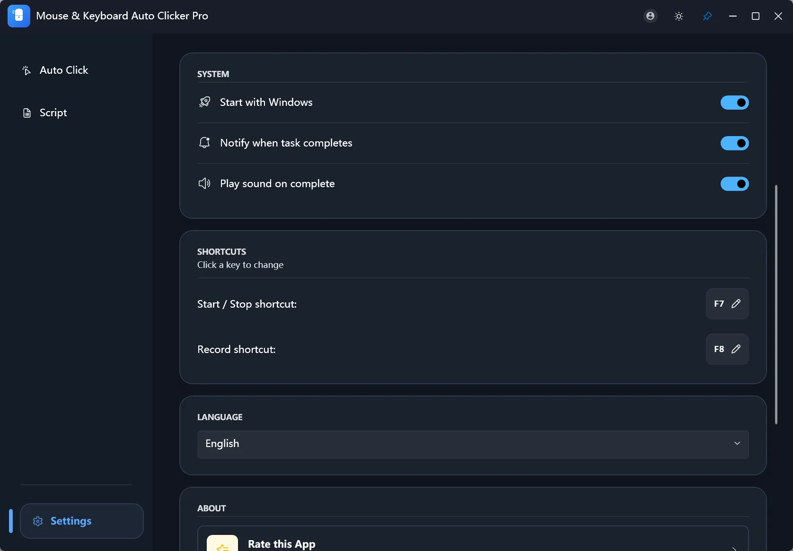Screen dimensions: 793x551
Task: Click the SHORTCUTS section heading
Action: pyautogui.click(x=221, y=252)
